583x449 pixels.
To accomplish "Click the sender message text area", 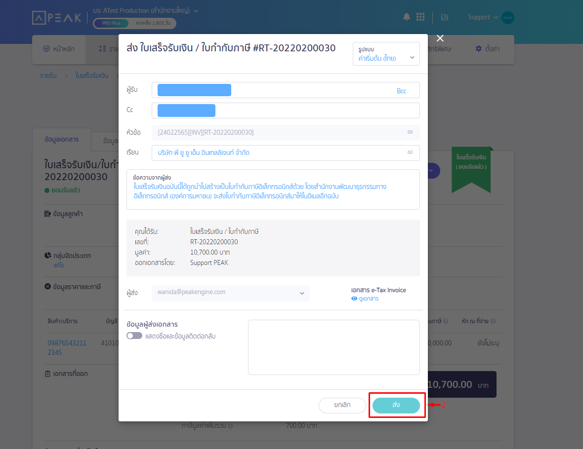I will [x=273, y=193].
